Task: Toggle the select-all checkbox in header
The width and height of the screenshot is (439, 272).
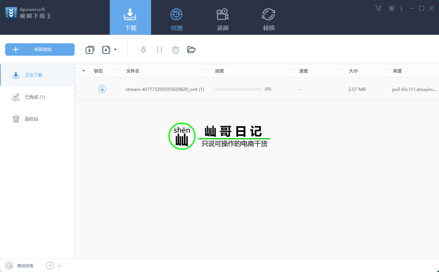Action: [79, 71]
